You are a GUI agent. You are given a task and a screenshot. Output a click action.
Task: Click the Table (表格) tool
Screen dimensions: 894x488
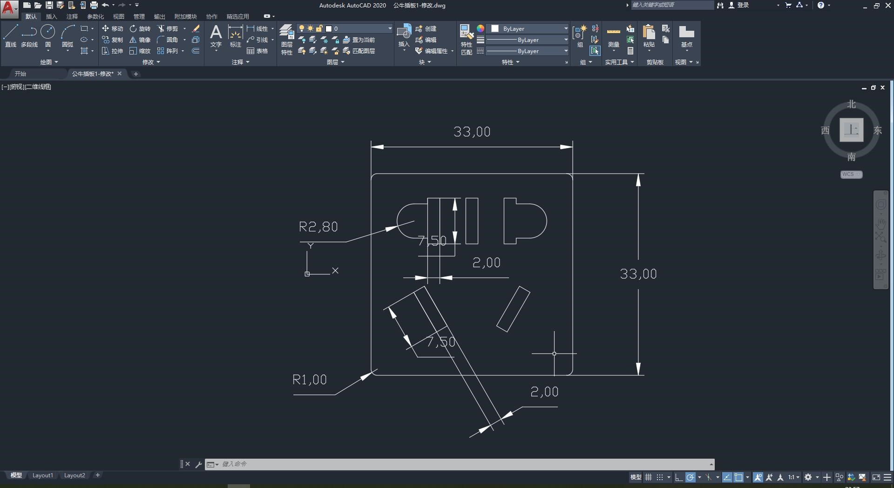pyautogui.click(x=257, y=51)
